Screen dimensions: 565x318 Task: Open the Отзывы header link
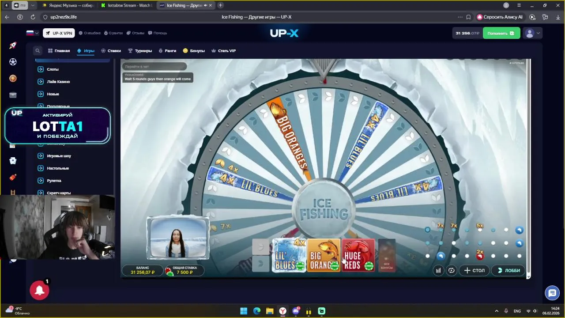pyautogui.click(x=135, y=33)
